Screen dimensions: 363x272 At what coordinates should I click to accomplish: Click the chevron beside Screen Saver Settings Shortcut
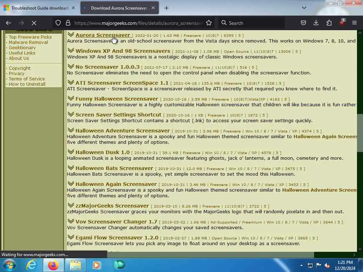pos(71,114)
